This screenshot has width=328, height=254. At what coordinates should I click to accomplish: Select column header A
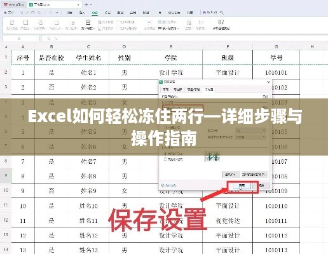23,46
